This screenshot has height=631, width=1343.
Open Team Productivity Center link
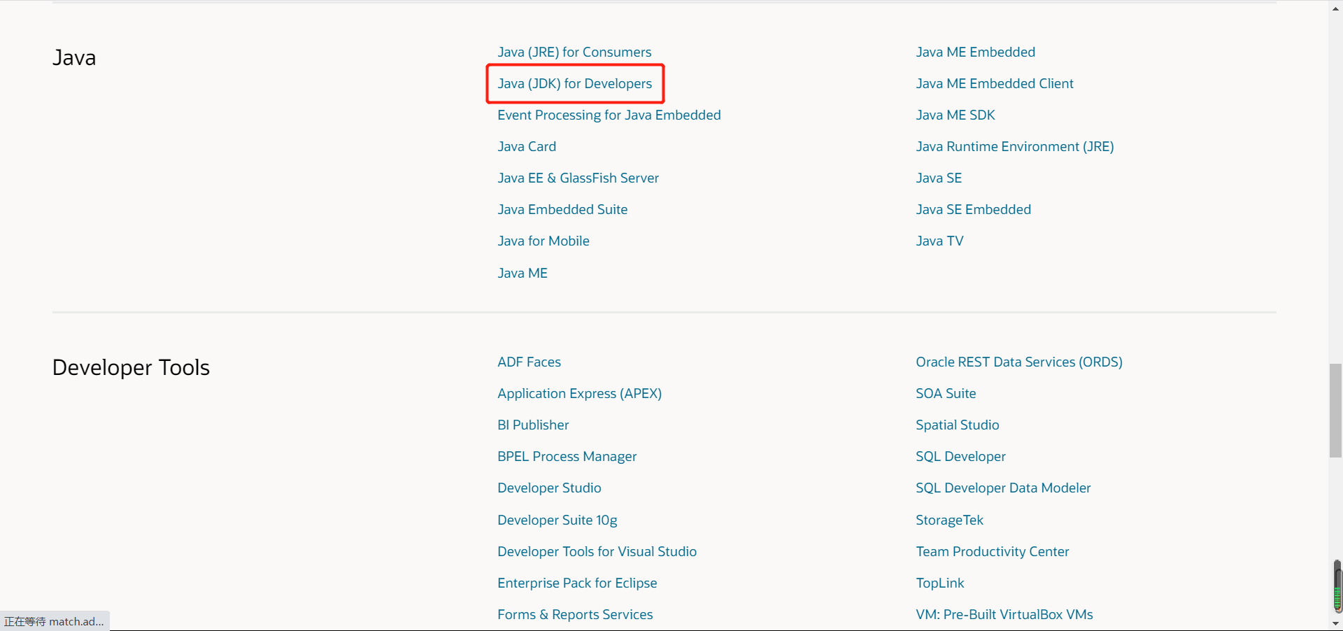tap(993, 552)
